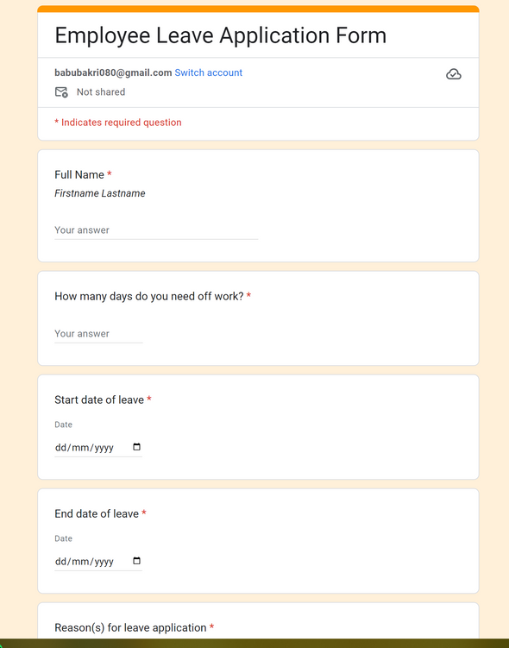
Task: Click the Not shared label
Action: (x=101, y=92)
